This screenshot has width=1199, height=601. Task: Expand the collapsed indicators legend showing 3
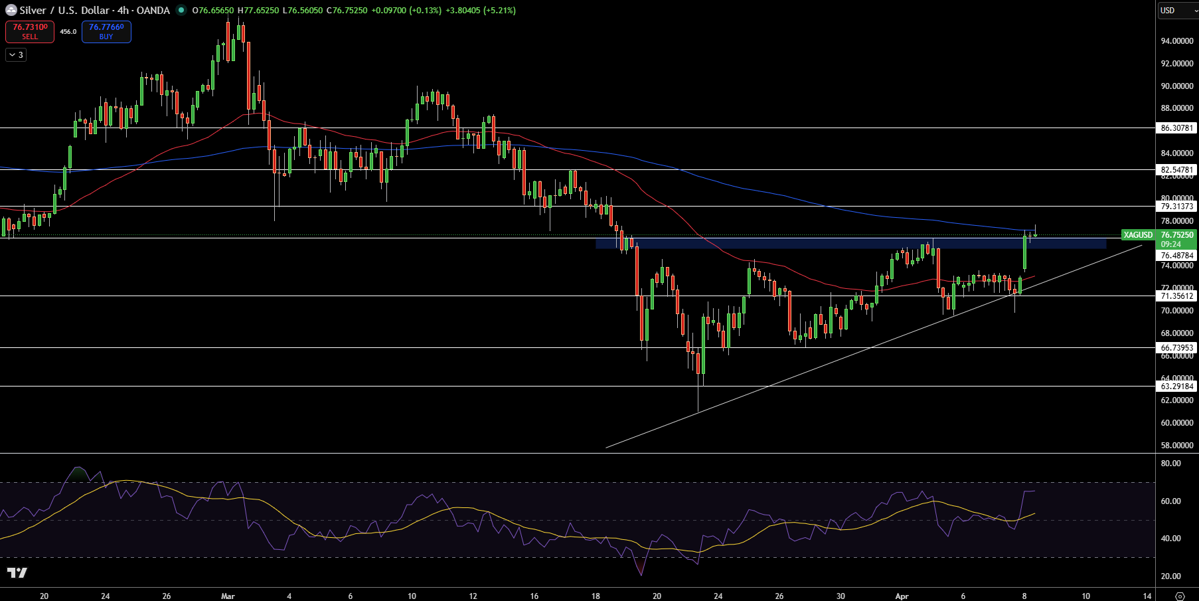16,55
